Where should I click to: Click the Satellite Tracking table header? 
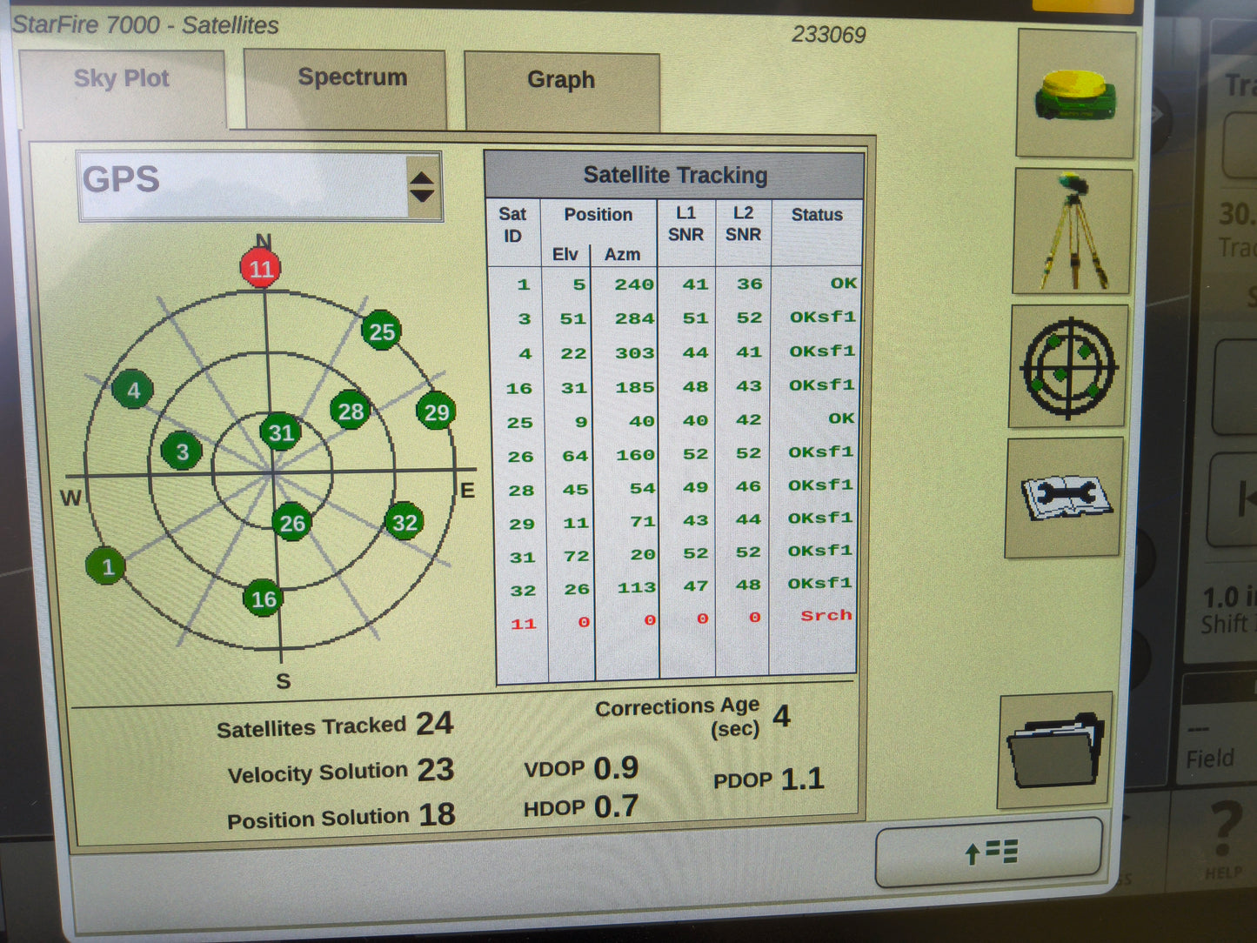click(674, 176)
